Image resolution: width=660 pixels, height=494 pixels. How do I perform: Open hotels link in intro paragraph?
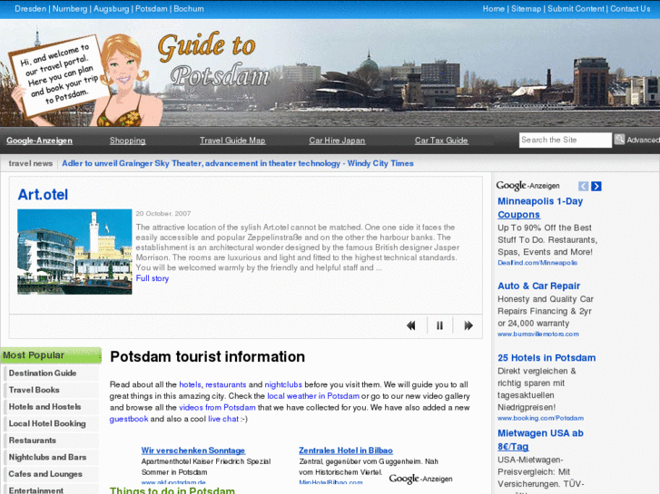click(190, 384)
